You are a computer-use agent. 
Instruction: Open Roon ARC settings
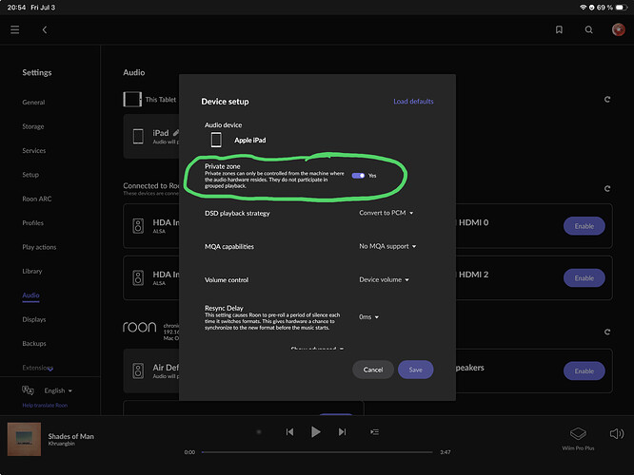(37, 199)
